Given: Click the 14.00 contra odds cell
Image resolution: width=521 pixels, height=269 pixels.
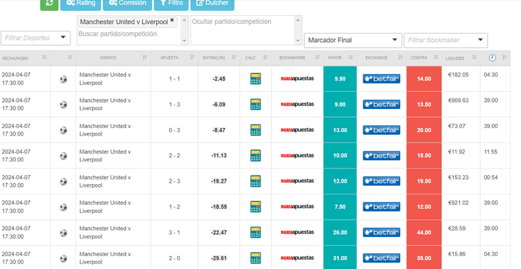Looking at the screenshot, I should (x=424, y=79).
